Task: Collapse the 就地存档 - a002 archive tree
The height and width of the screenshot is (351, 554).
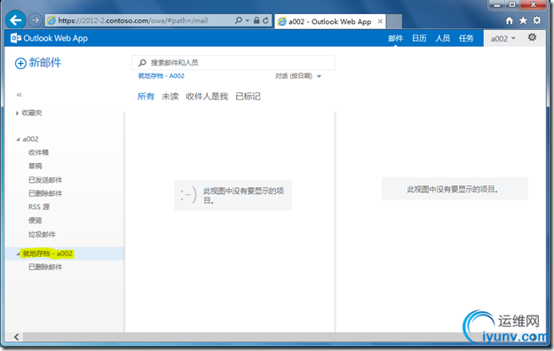Action: coord(18,253)
